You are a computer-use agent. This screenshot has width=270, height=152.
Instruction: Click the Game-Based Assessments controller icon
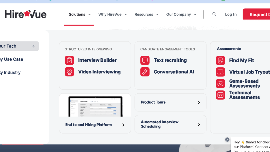tap(220, 84)
